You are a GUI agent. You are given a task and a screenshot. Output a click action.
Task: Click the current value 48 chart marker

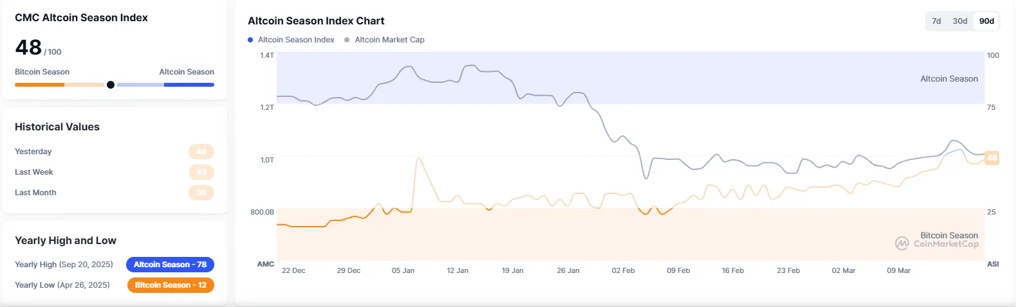point(992,157)
